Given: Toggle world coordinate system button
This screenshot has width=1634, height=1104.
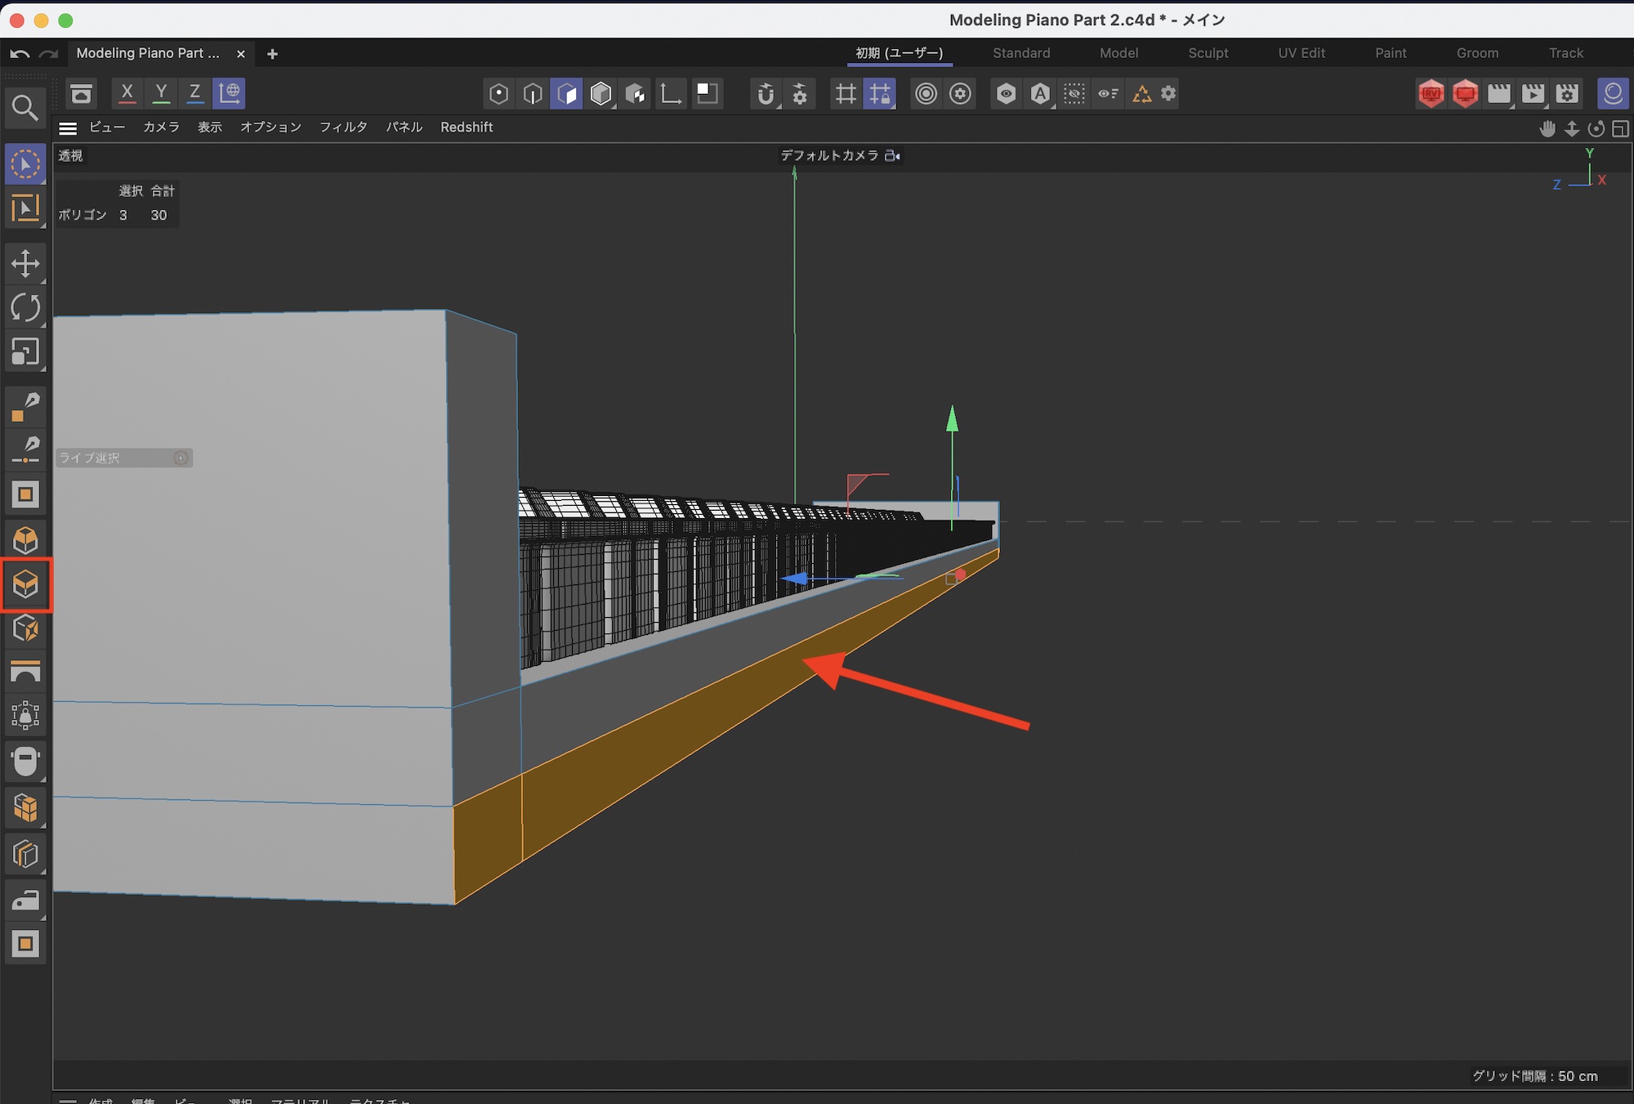Looking at the screenshot, I should pos(230,92).
